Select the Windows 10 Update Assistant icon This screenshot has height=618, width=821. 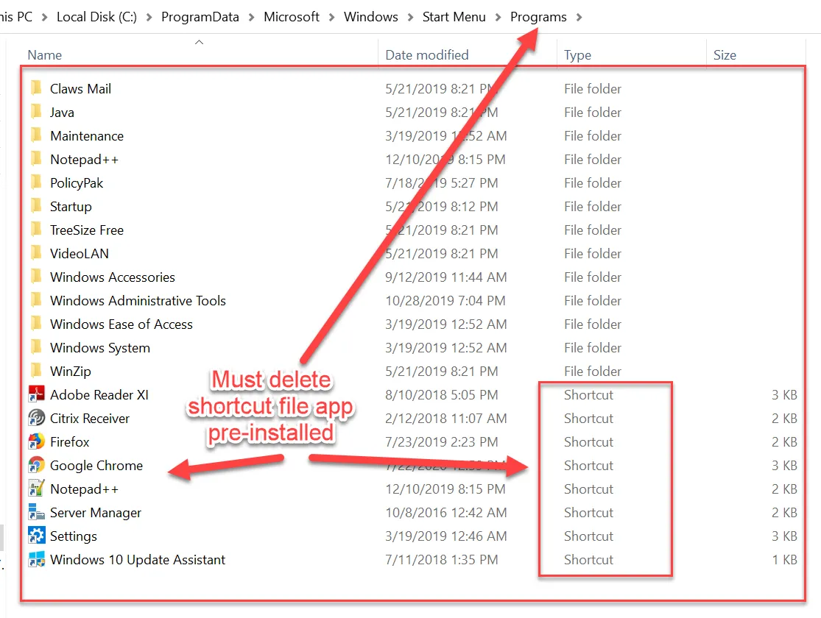click(x=36, y=560)
